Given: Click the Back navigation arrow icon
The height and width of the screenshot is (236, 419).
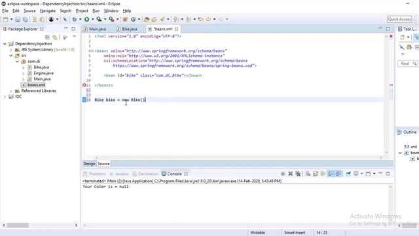Looking at the screenshot, I should click(x=208, y=19).
